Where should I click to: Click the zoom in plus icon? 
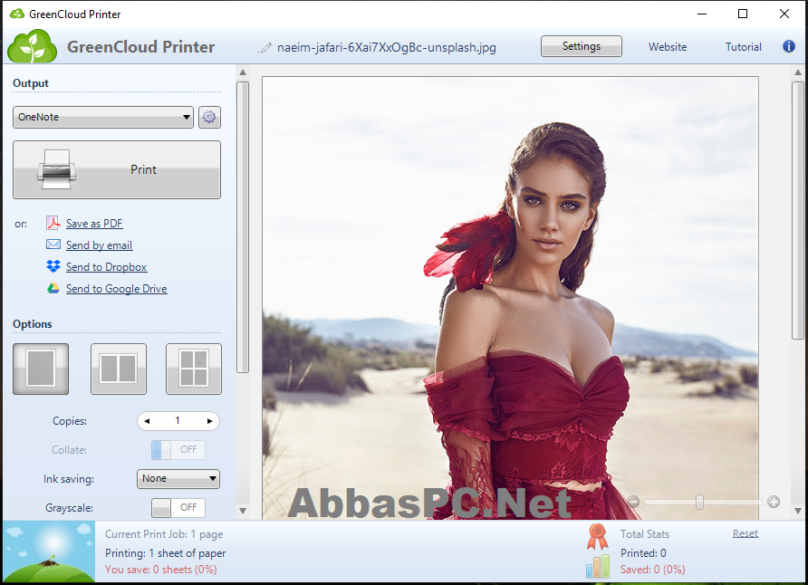pyautogui.click(x=773, y=502)
